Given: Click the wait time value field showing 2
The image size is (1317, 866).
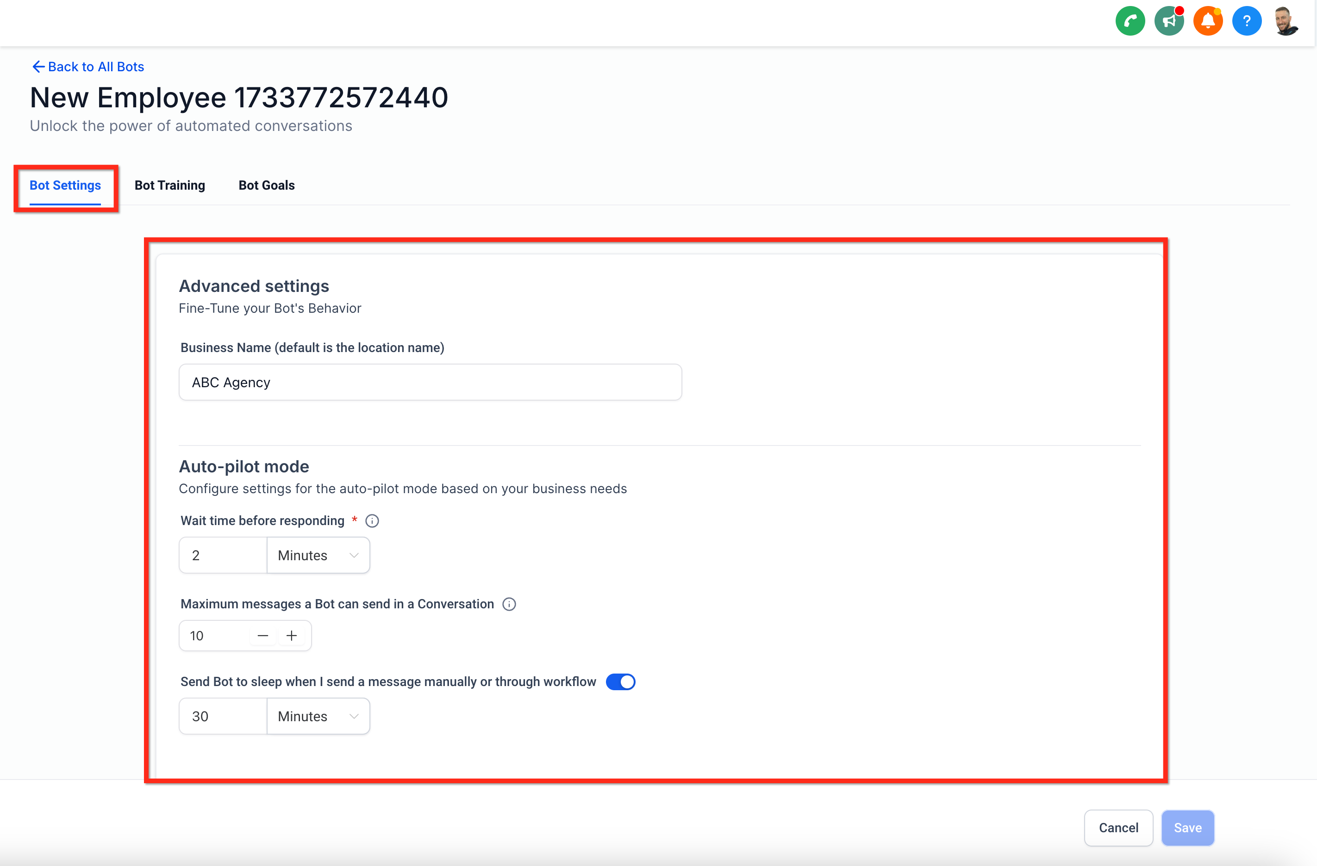Looking at the screenshot, I should (223, 555).
